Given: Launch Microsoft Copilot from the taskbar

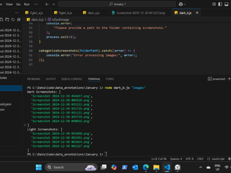Looking at the screenshot, I should pyautogui.click(x=114, y=167).
